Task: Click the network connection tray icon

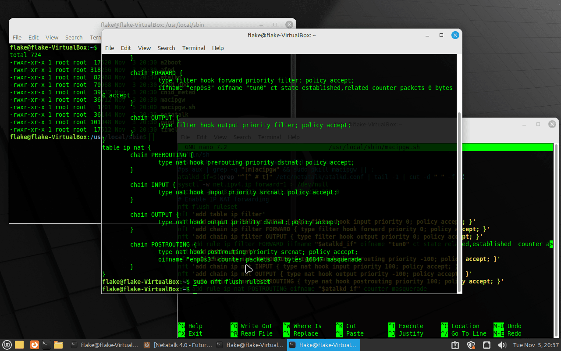Action: [486, 345]
